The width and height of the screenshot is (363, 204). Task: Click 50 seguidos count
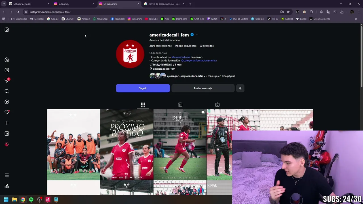pyautogui.click(x=206, y=46)
